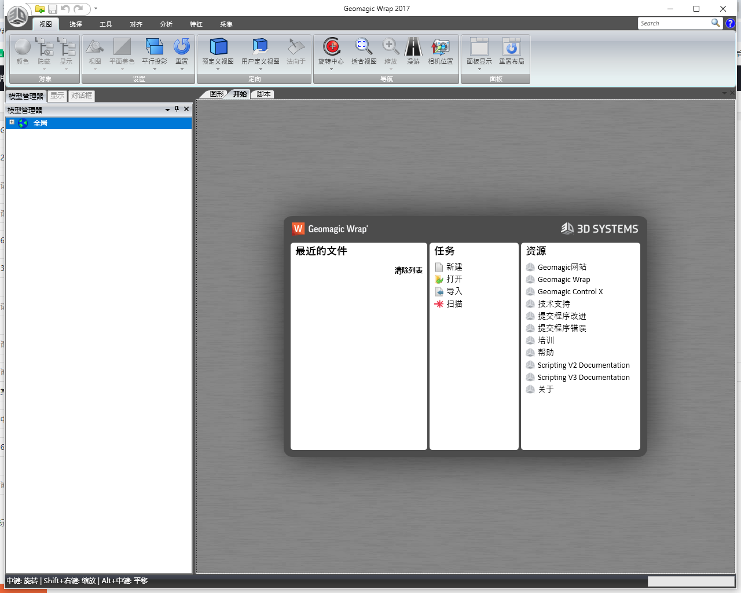Viewport: 741px width, 593px height.
Task: Click the save disk icon in quick access toolbar
Action: 53,9
